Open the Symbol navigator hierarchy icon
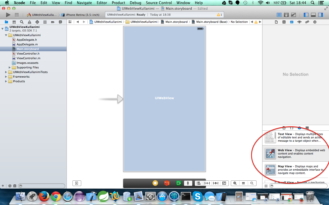This screenshot has height=205, width=329. 14,22
